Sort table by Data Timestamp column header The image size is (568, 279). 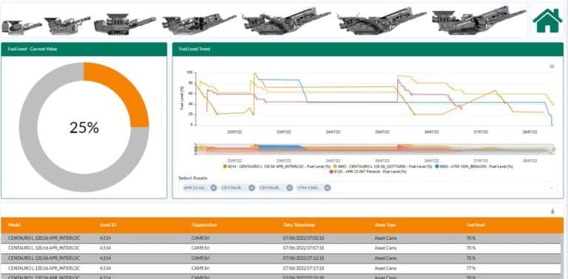click(x=299, y=225)
